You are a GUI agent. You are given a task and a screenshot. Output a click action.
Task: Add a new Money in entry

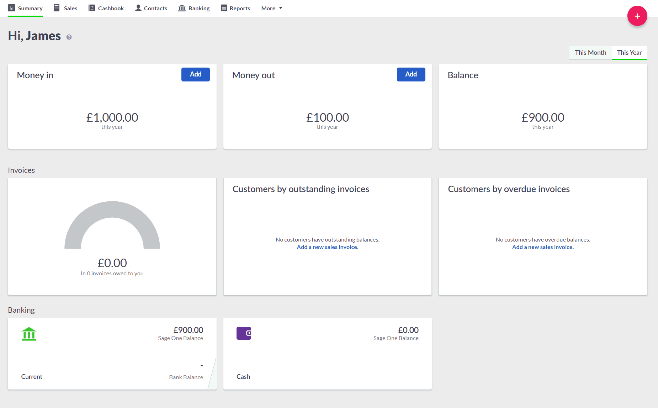195,74
